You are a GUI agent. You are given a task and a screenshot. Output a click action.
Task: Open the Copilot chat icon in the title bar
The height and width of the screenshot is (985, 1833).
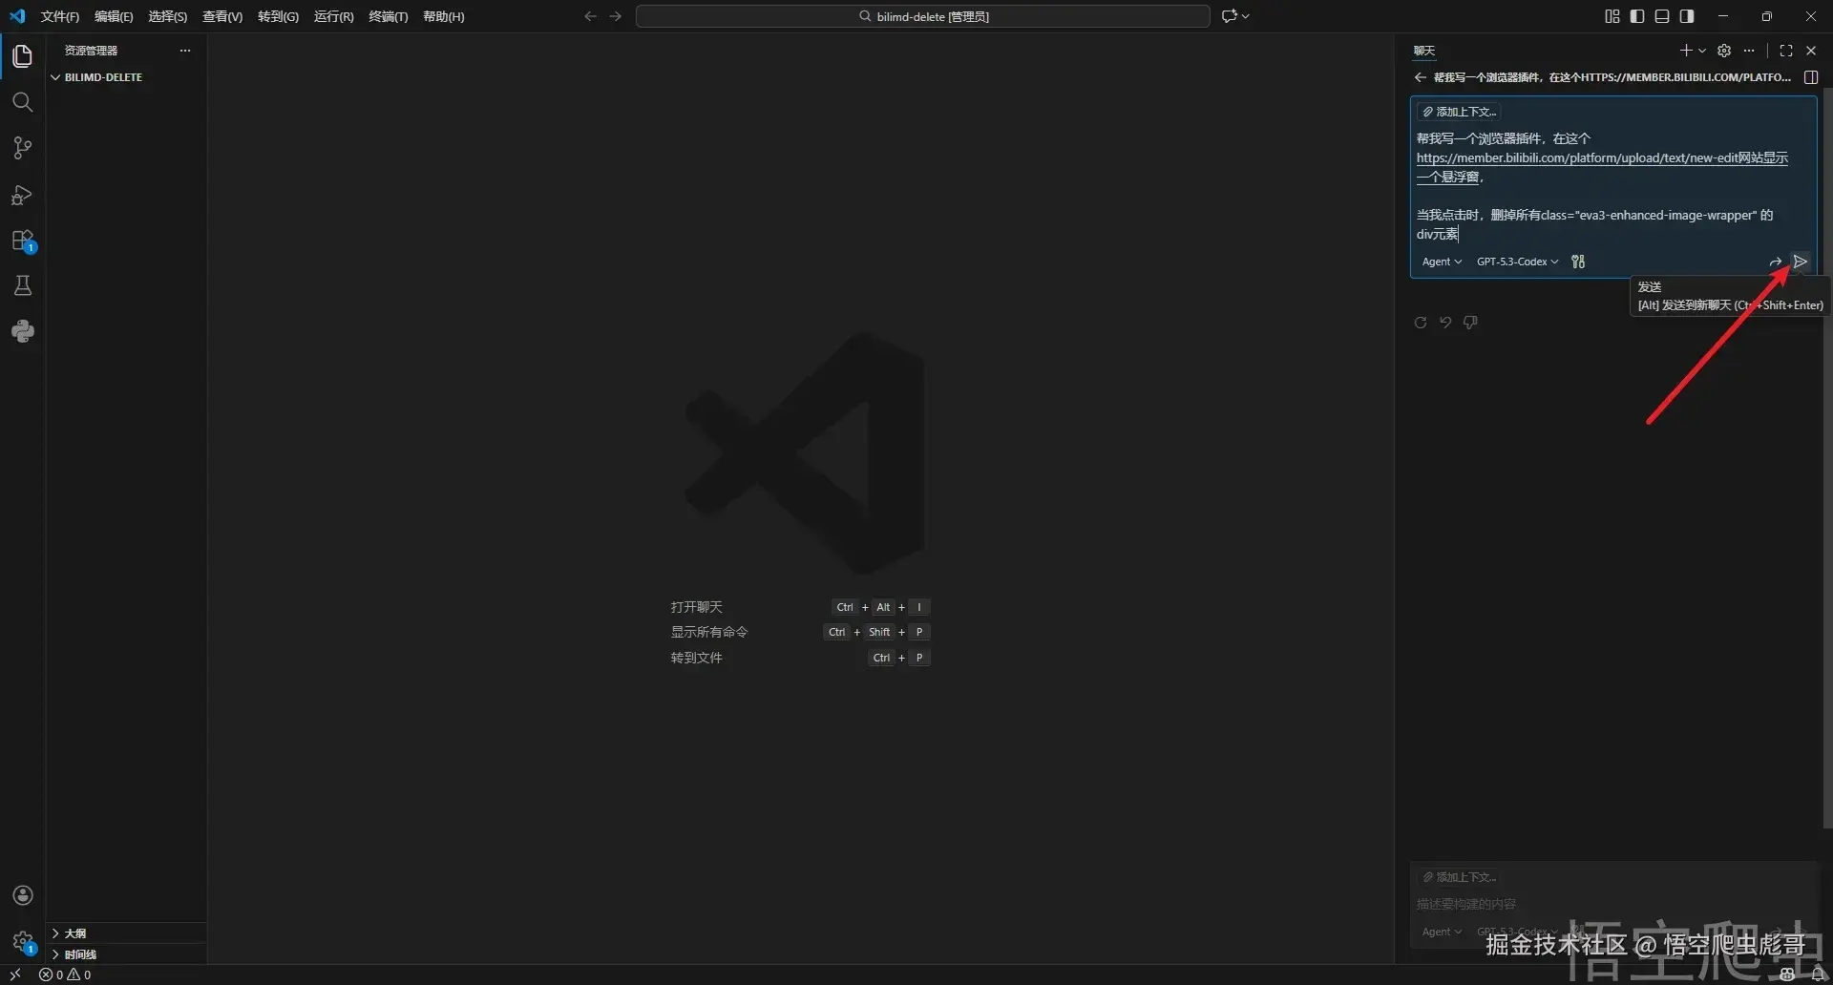(x=1230, y=16)
